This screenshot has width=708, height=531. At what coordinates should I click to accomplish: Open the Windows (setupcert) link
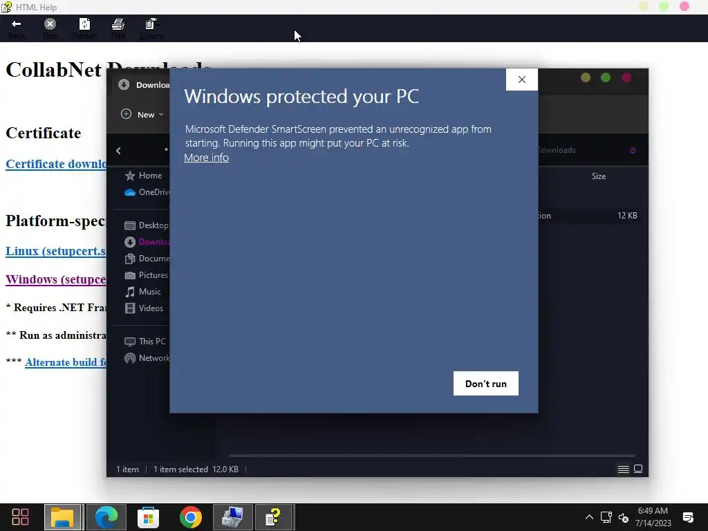pos(56,279)
